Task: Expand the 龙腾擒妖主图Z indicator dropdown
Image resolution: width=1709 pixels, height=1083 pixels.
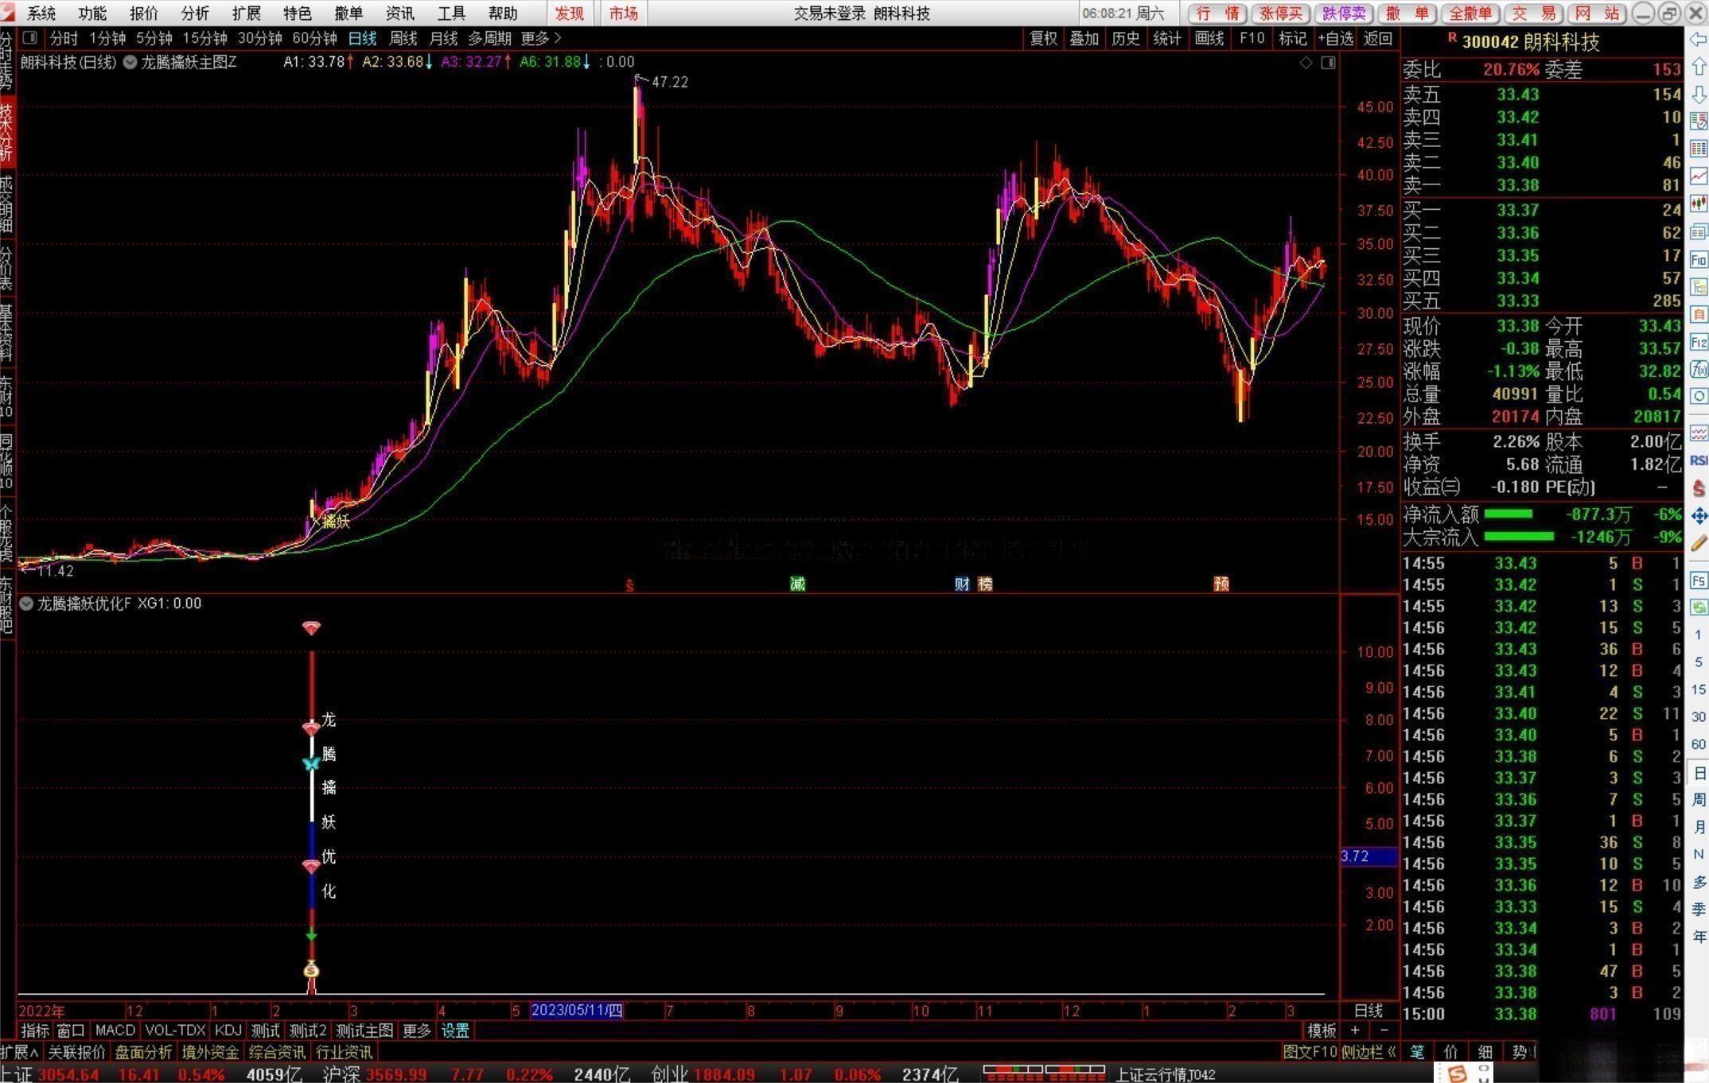Action: (130, 62)
